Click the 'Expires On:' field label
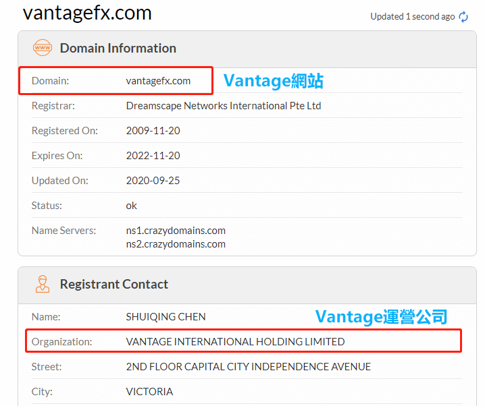The image size is (485, 406). pos(57,156)
